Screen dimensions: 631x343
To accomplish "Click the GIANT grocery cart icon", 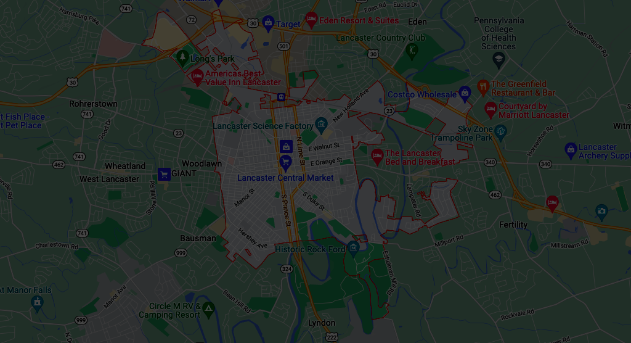I will click(164, 174).
